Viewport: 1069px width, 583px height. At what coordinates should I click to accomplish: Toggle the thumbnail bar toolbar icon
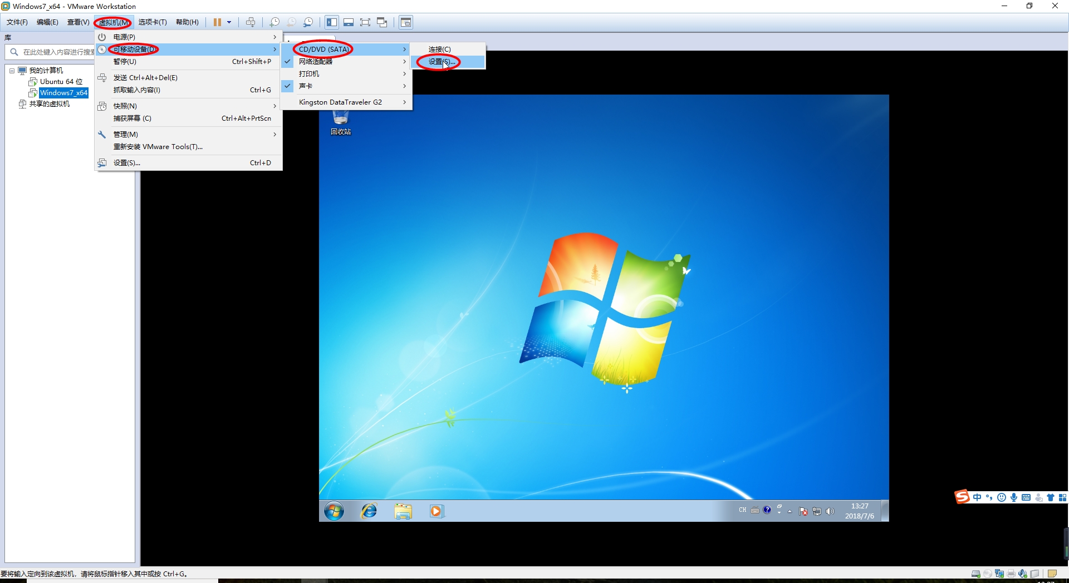tap(349, 22)
